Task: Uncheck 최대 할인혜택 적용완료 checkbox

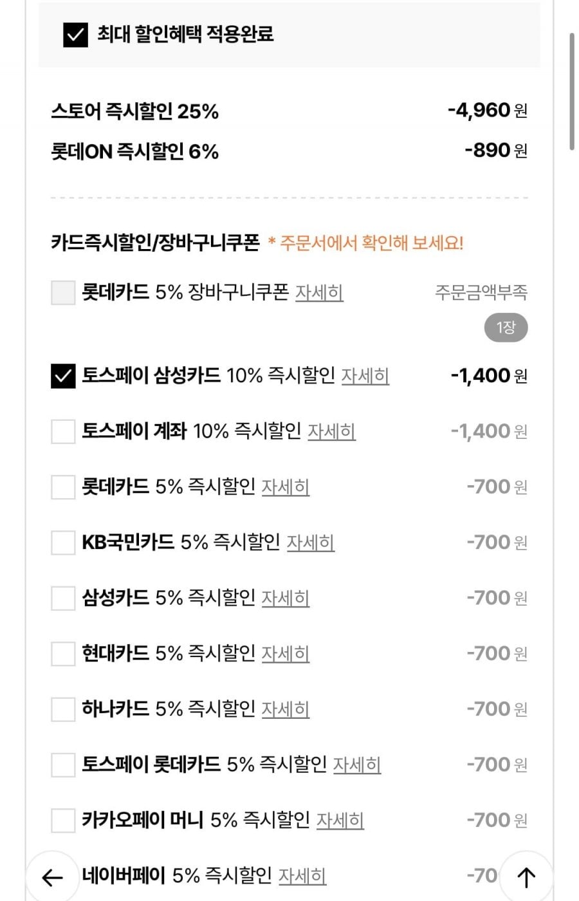Action: 75,35
